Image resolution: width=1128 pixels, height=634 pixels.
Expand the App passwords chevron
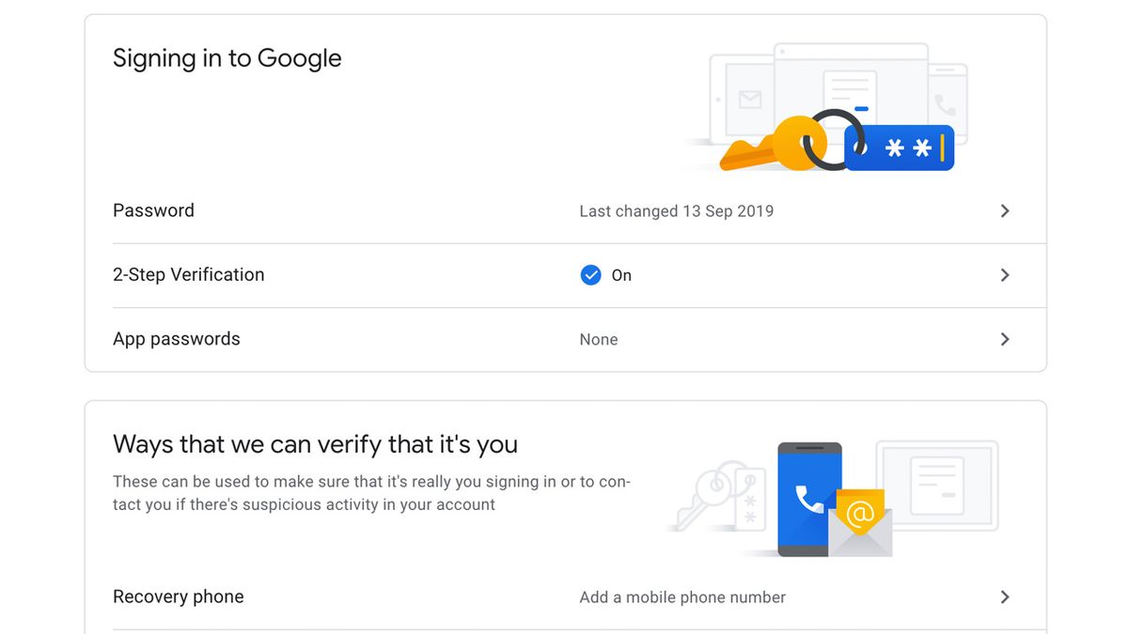[1005, 339]
